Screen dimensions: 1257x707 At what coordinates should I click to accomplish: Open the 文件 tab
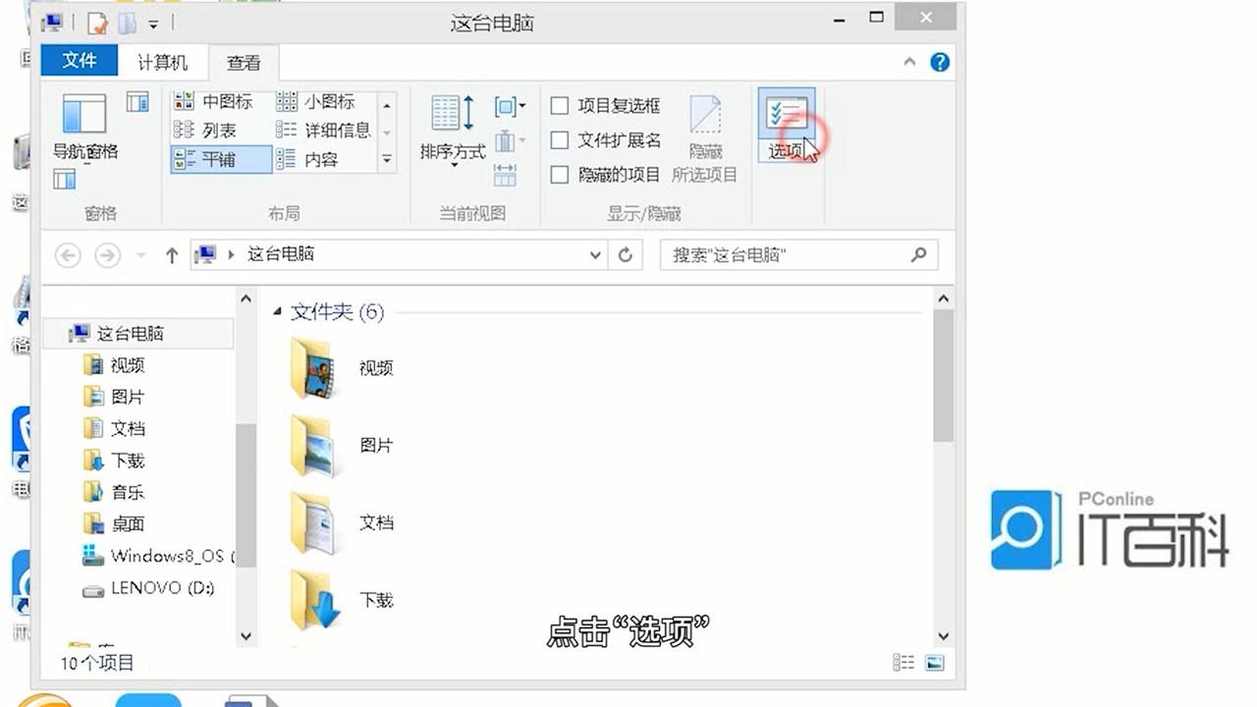coord(80,61)
